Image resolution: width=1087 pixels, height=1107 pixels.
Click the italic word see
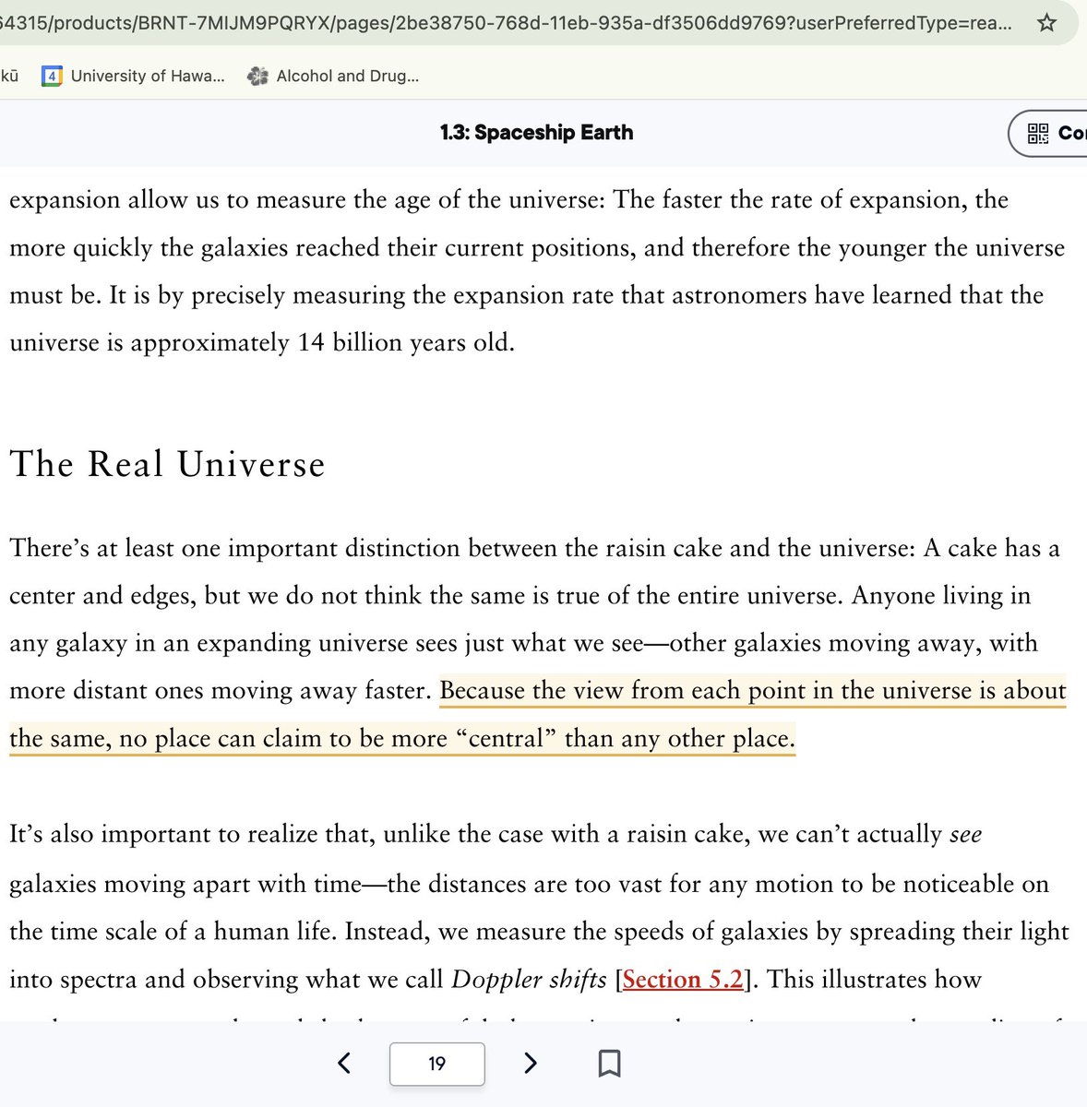tap(965, 835)
